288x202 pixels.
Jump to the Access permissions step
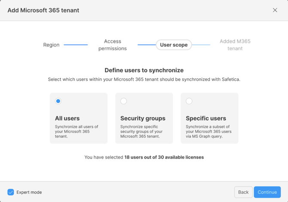click(x=113, y=45)
